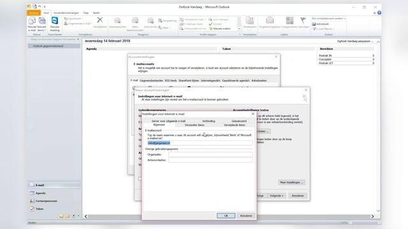Open the Verbinding tab in settings dialog
The image size is (408, 229).
(208, 121)
